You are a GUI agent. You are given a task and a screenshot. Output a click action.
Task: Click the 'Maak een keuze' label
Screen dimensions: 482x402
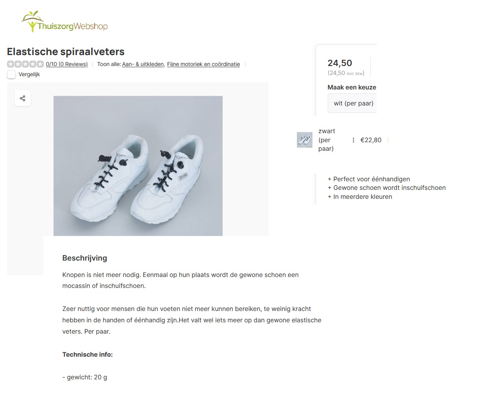[352, 88]
